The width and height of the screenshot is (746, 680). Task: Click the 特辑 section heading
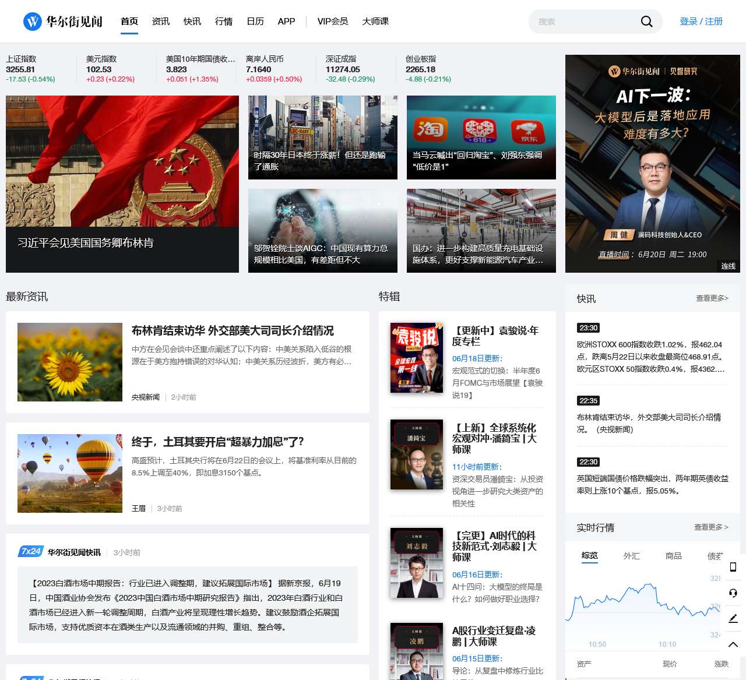click(389, 297)
